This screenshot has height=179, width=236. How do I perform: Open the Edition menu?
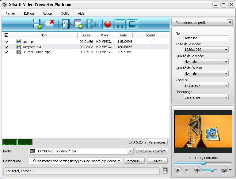(x=29, y=13)
